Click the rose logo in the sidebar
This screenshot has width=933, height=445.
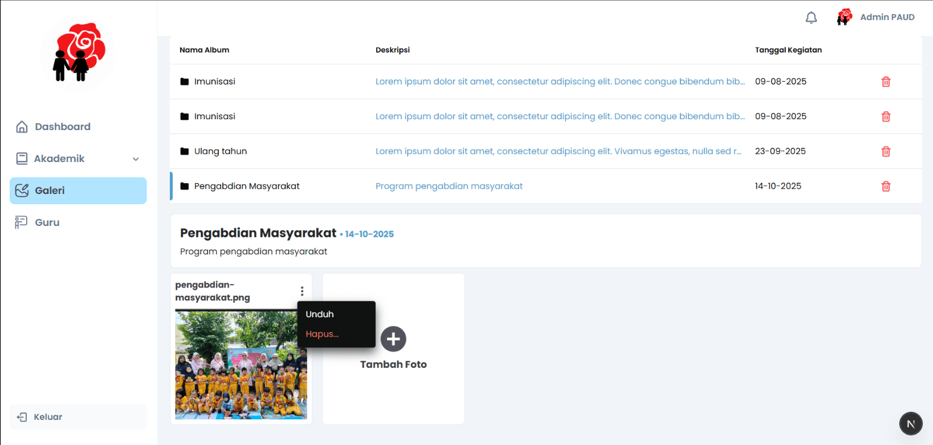[x=79, y=52]
